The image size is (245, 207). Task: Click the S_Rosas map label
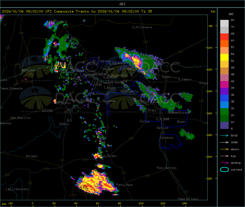click(x=109, y=88)
